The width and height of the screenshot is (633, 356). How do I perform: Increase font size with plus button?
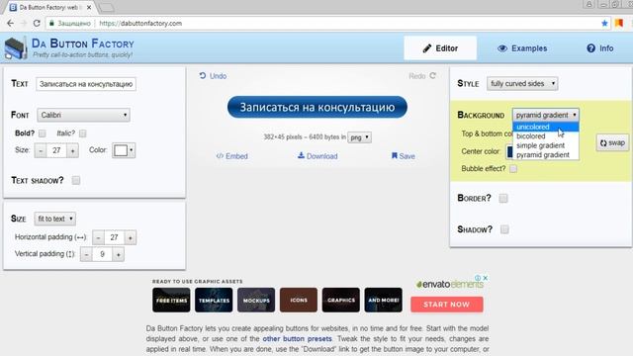point(72,151)
